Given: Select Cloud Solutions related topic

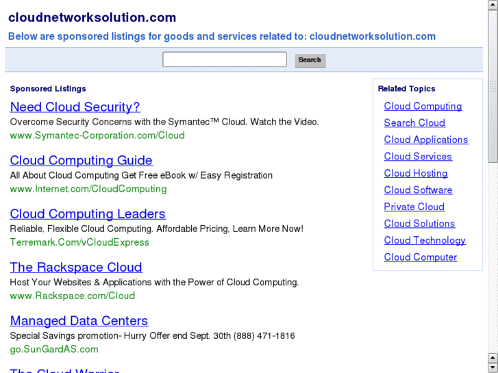Looking at the screenshot, I should [x=419, y=224].
